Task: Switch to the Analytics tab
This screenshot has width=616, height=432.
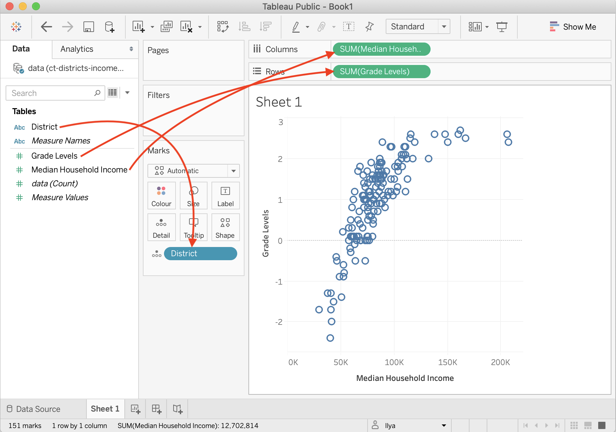Action: 77,49
